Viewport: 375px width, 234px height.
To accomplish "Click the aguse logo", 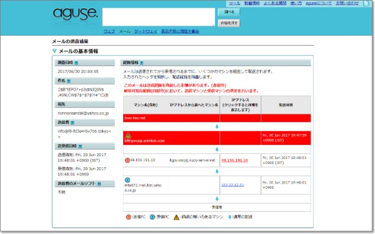I will pos(76,13).
